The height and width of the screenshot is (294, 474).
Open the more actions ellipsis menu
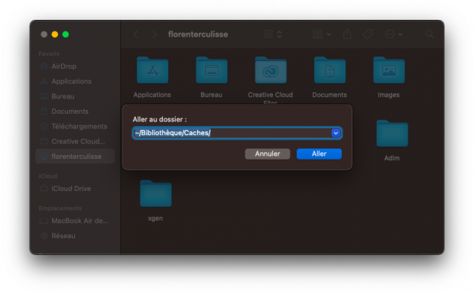(394, 34)
